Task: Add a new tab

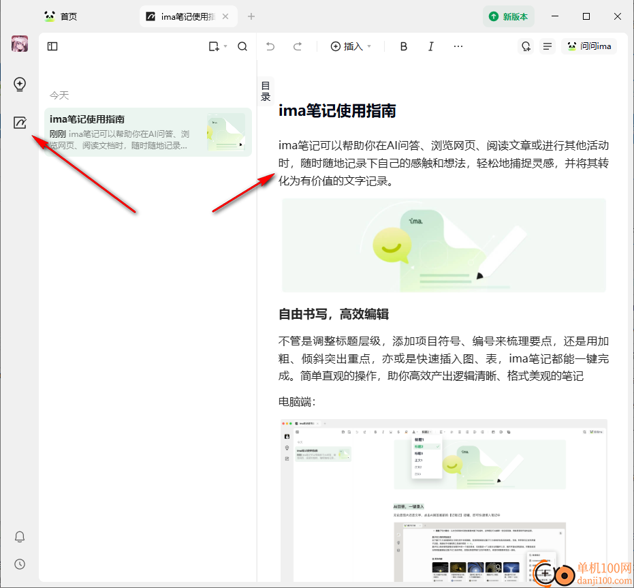Action: point(251,16)
